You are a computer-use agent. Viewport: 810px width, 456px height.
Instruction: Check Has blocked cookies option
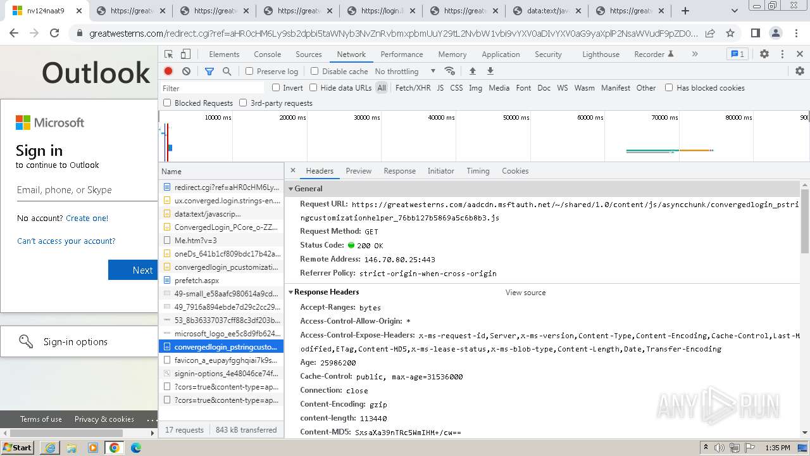[x=669, y=87]
